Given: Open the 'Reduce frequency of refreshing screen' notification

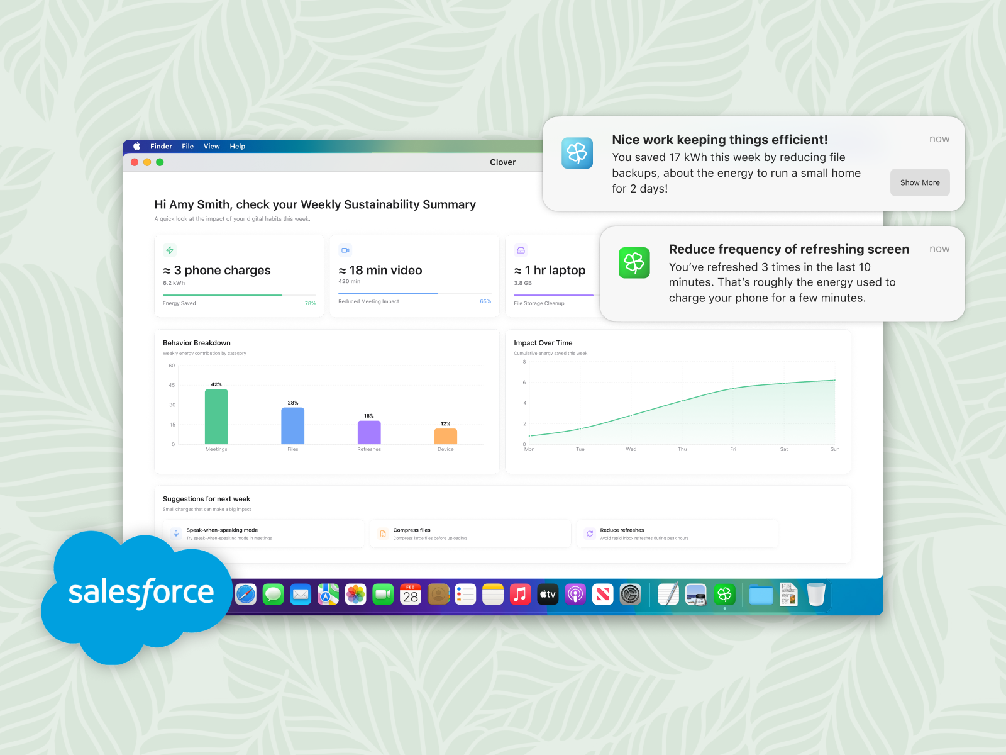Looking at the screenshot, I should (782, 274).
